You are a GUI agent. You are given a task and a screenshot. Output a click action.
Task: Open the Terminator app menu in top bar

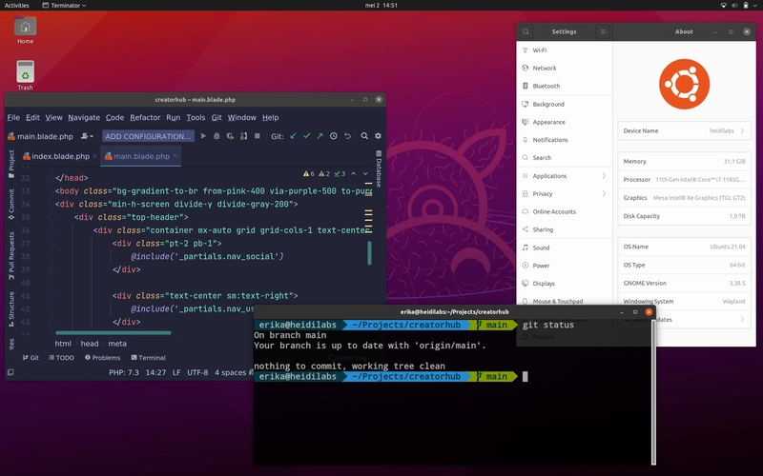[x=64, y=6]
